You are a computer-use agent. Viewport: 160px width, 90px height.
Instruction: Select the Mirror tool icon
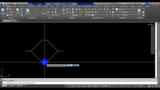(x=67, y=12)
